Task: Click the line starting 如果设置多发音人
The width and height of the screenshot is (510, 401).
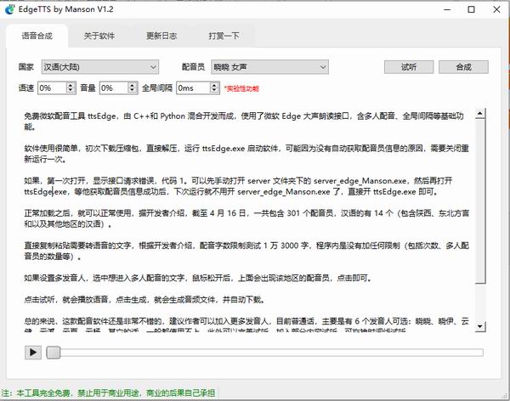Action: [x=198, y=278]
